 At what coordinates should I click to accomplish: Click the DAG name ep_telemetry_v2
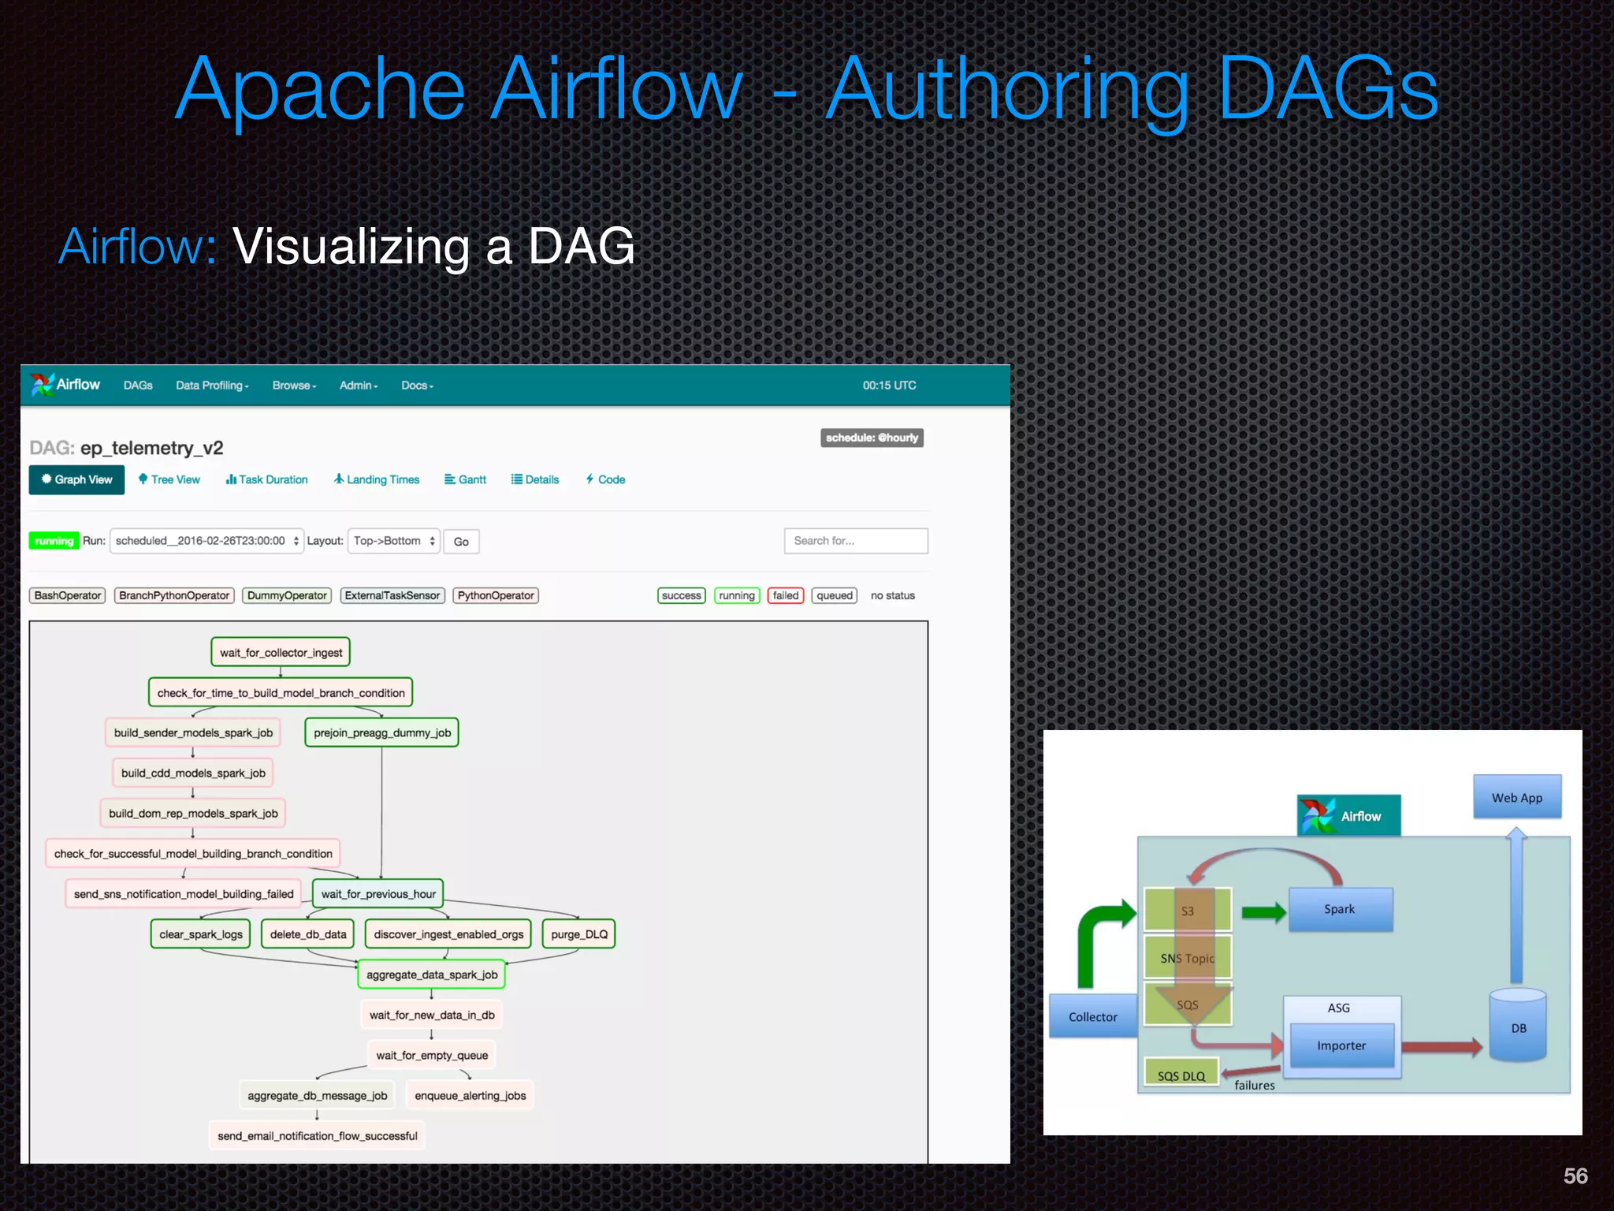pyautogui.click(x=152, y=448)
